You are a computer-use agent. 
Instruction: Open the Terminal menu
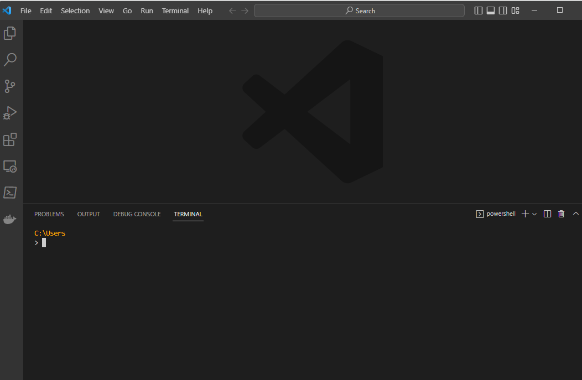click(175, 11)
